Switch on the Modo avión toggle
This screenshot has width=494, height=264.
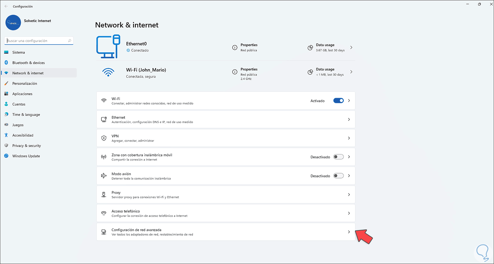click(x=338, y=176)
